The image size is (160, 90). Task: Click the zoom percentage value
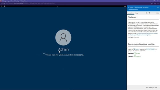[x=157, y=13]
